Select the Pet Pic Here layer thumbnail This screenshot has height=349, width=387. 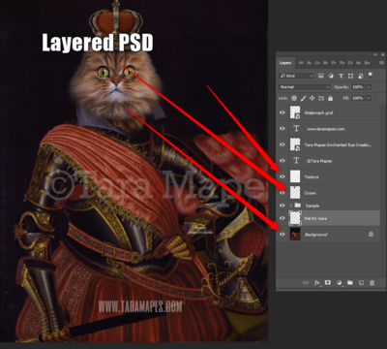pos(295,218)
